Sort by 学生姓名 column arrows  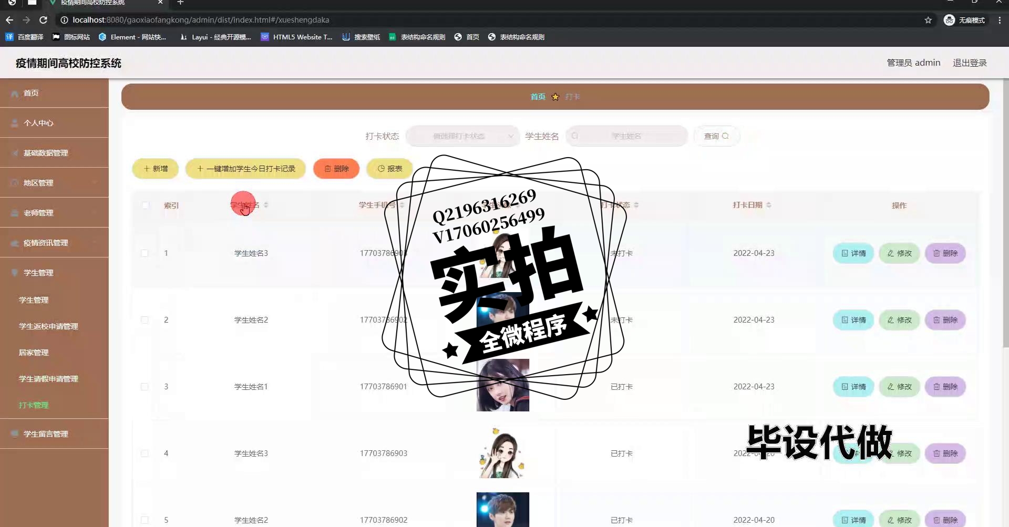[266, 205]
